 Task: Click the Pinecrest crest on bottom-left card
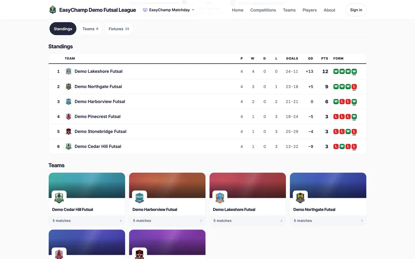[x=59, y=254]
